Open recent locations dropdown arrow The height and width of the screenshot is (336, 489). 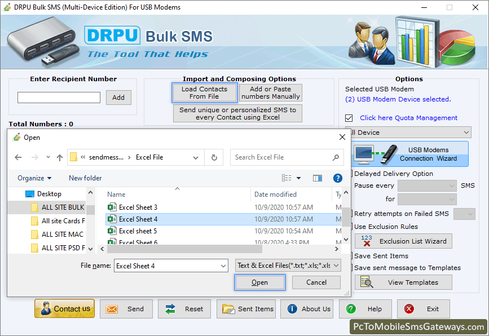(x=48, y=157)
